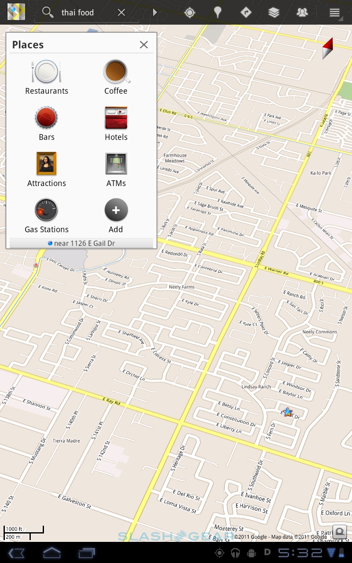Open Directions from the top bar
The image size is (352, 563).
click(246, 12)
